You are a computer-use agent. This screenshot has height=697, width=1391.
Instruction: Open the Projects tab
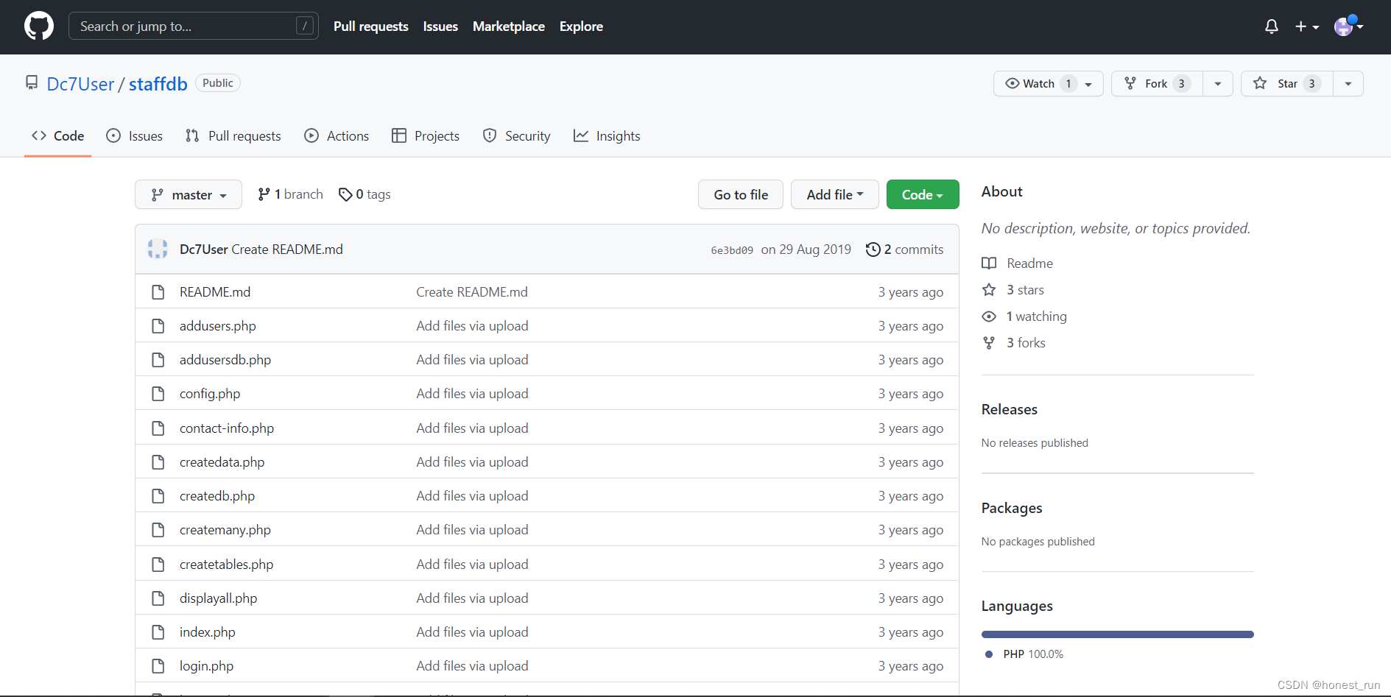coord(426,136)
